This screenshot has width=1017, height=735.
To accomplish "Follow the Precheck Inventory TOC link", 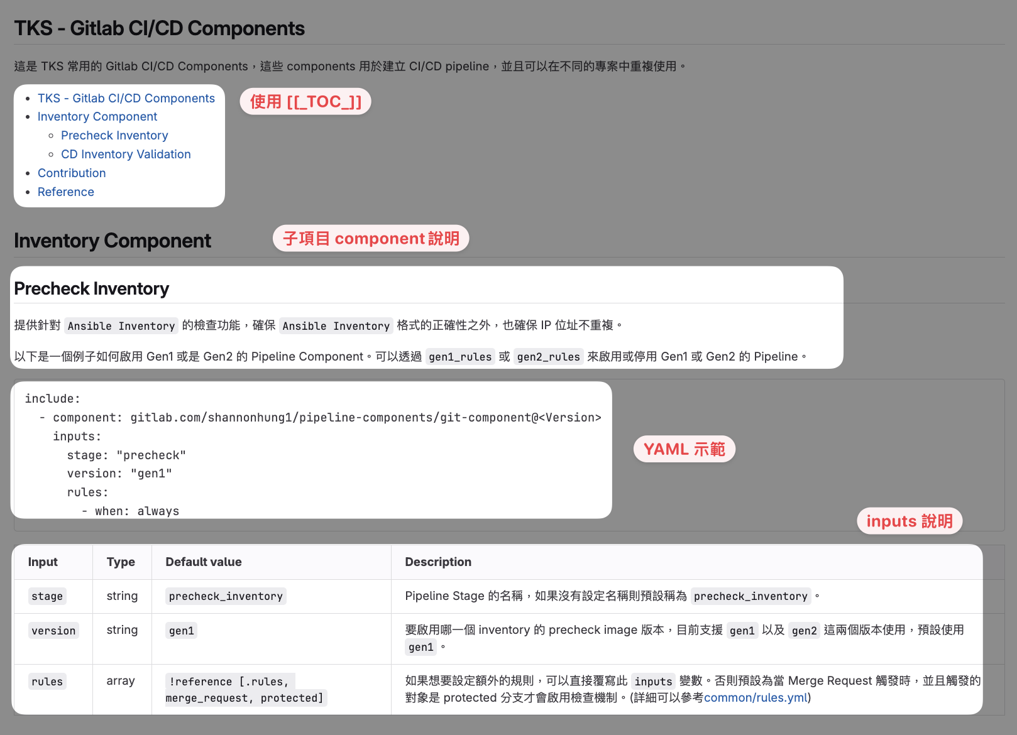I will click(114, 135).
